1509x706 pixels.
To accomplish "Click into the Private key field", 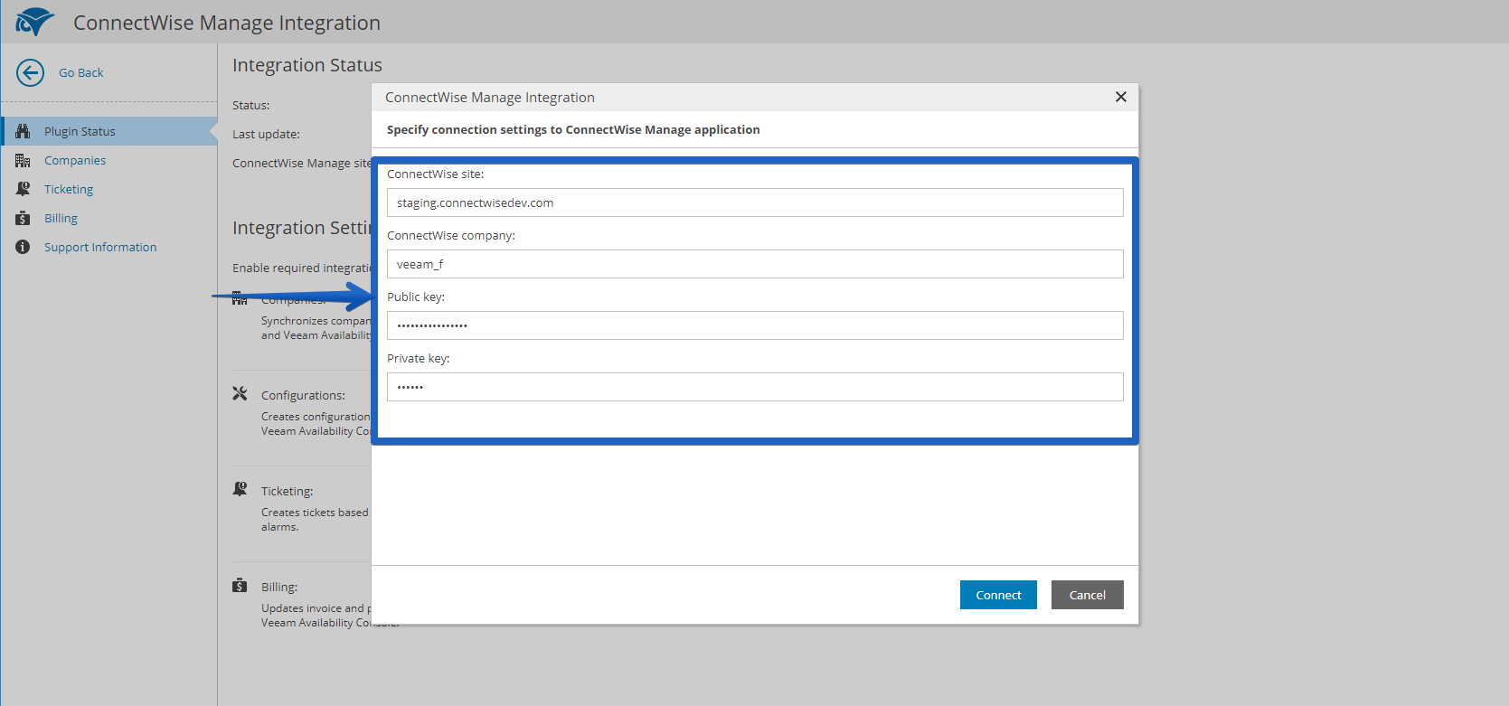I will 755,387.
